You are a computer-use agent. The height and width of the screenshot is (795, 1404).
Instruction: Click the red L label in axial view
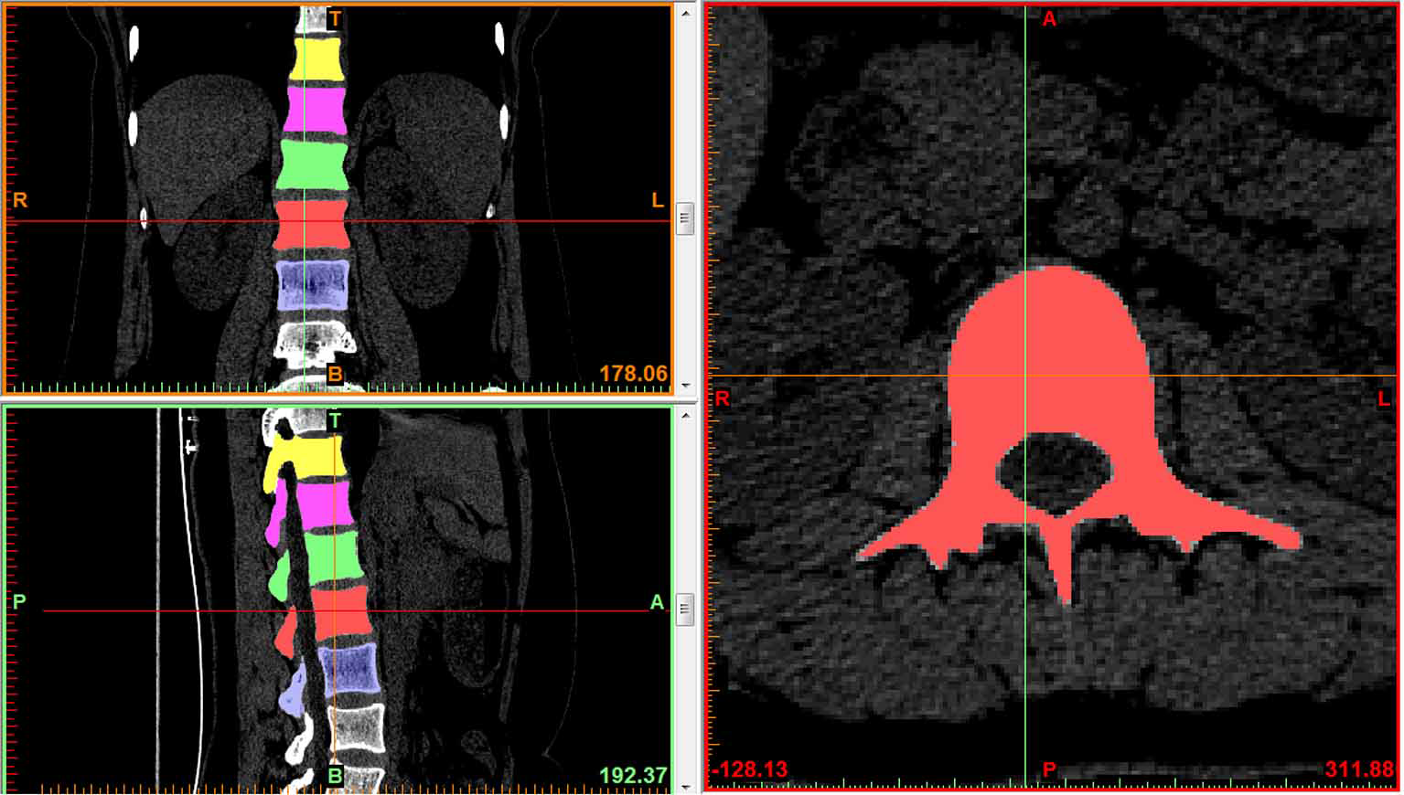tap(1383, 398)
